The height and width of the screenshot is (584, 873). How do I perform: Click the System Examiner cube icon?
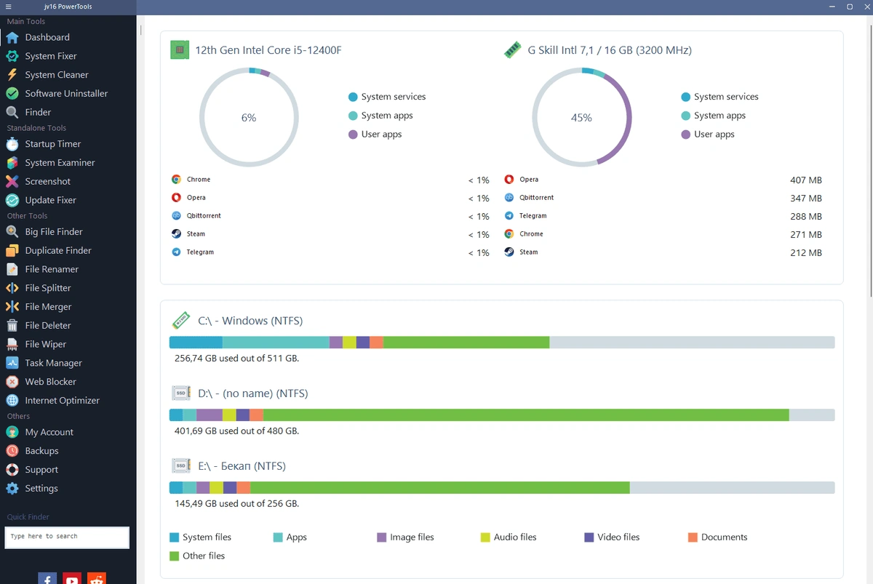12,163
